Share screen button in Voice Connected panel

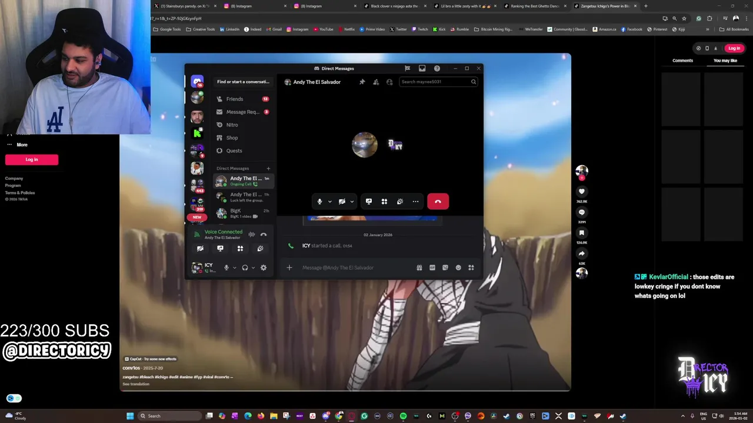click(x=220, y=249)
